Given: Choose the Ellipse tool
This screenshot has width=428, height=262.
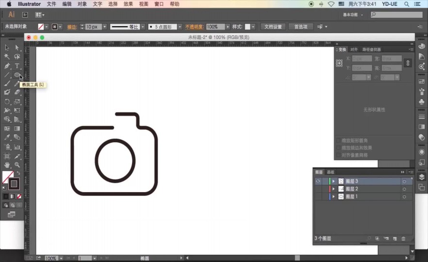Looking at the screenshot, I should (x=17, y=75).
